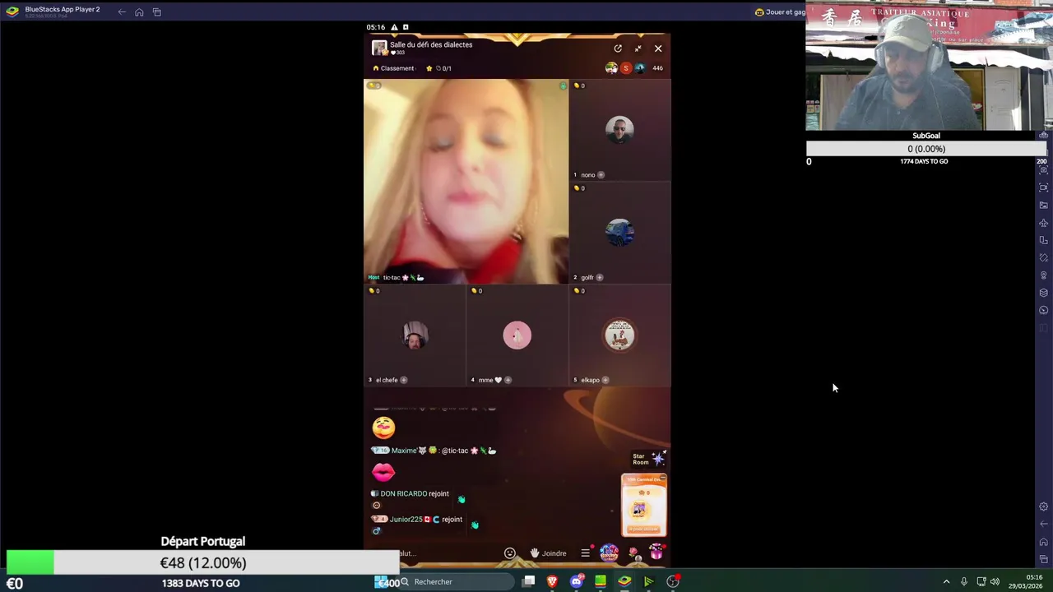Viewport: 1053px width, 592px height.
Task: Open the viewer count 446
Action: (x=657, y=68)
